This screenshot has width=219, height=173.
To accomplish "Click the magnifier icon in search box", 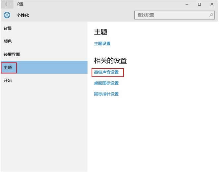I will [211, 15].
